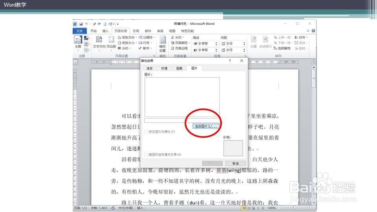Viewport: 377px width, 212px height.
Task: Click the zoom out minus button
Action: pyautogui.click(x=279, y=208)
